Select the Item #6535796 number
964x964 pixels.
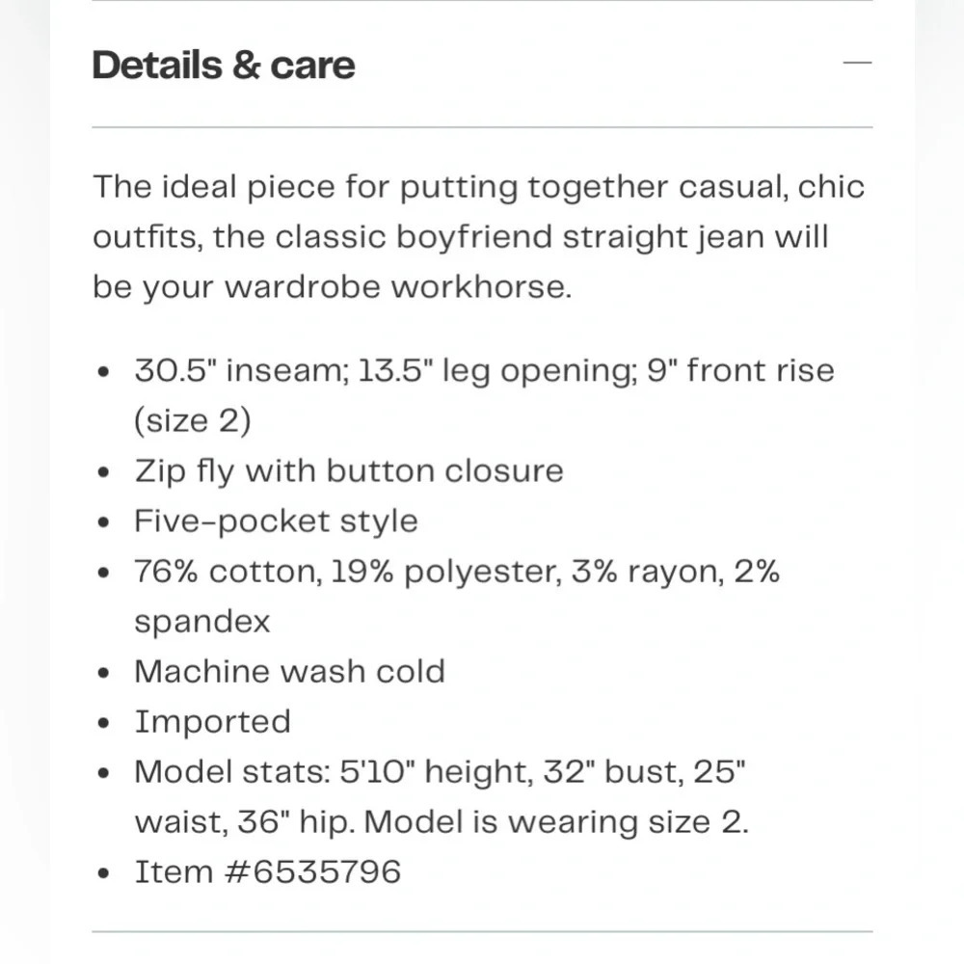pos(267,872)
